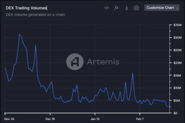Image resolution: width=185 pixels, height=123 pixels.
Task: Click the Dec 19 date label
Action: click(50, 119)
